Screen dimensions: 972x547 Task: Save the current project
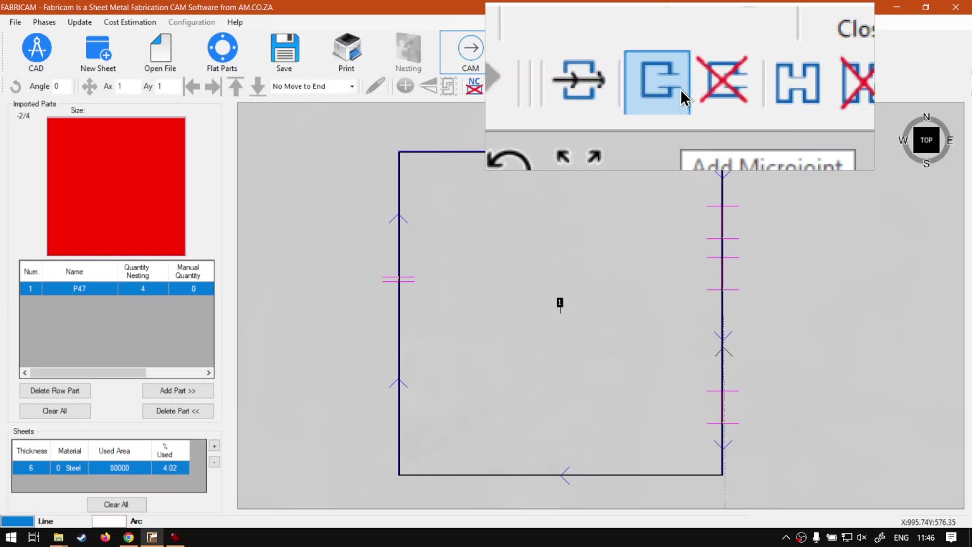coord(284,53)
